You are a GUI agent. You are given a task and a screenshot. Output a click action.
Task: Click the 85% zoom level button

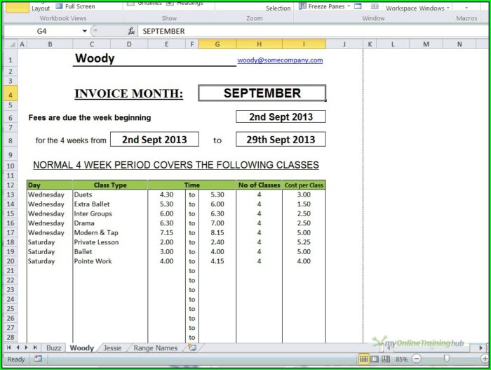tap(401, 359)
